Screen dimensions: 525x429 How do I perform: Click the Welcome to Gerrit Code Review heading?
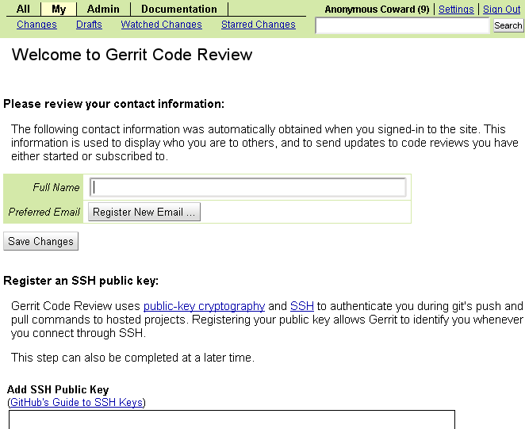point(132,55)
